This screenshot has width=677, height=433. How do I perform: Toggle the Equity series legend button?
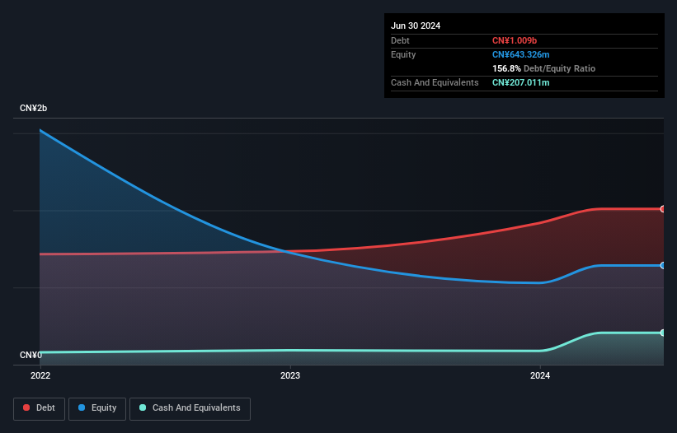(97, 408)
